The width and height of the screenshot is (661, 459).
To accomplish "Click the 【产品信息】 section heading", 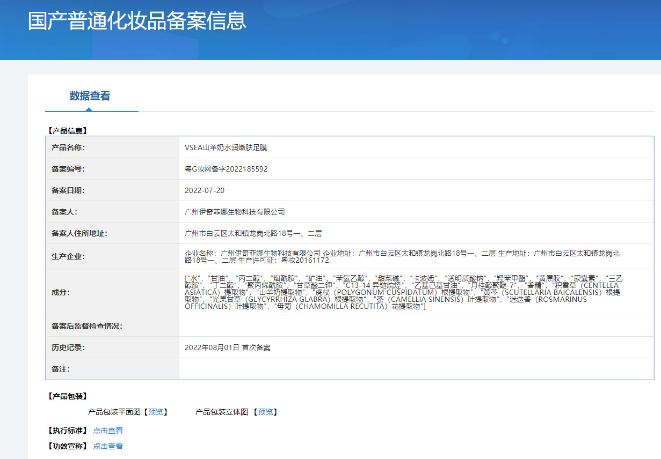I will 67,130.
